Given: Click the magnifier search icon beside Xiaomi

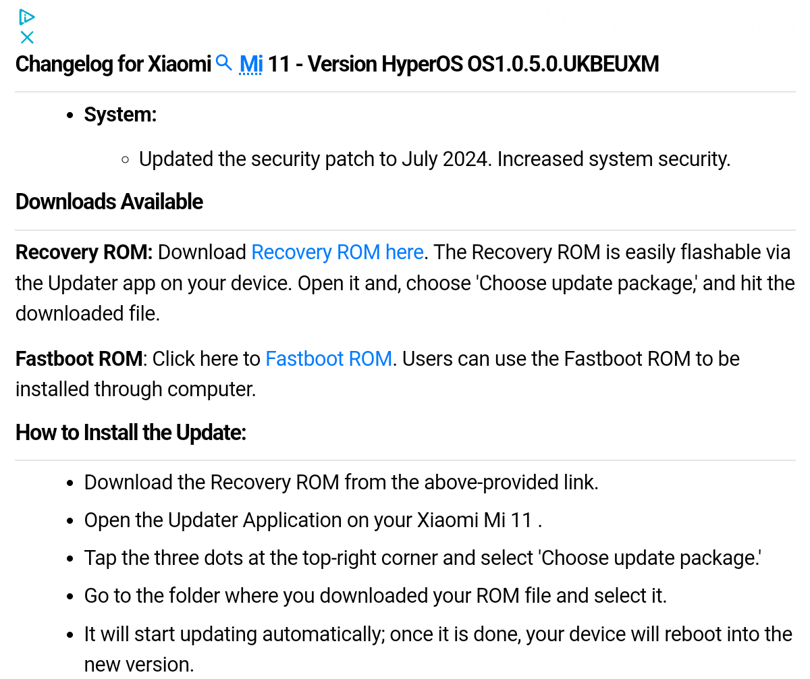Looking at the screenshot, I should (x=223, y=63).
